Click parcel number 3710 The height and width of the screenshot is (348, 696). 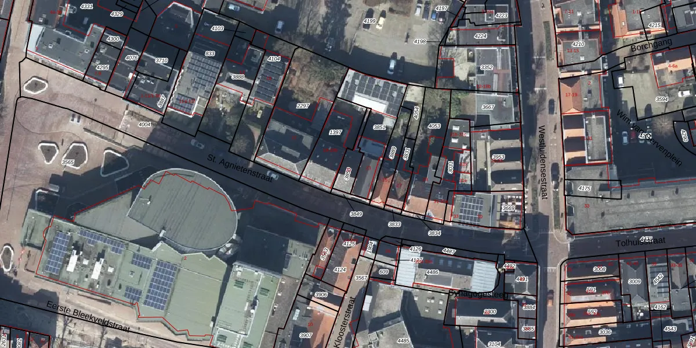(x=161, y=60)
